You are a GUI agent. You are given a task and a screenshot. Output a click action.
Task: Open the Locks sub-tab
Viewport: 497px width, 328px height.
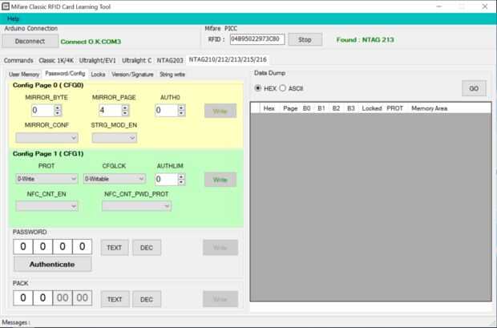pos(98,75)
